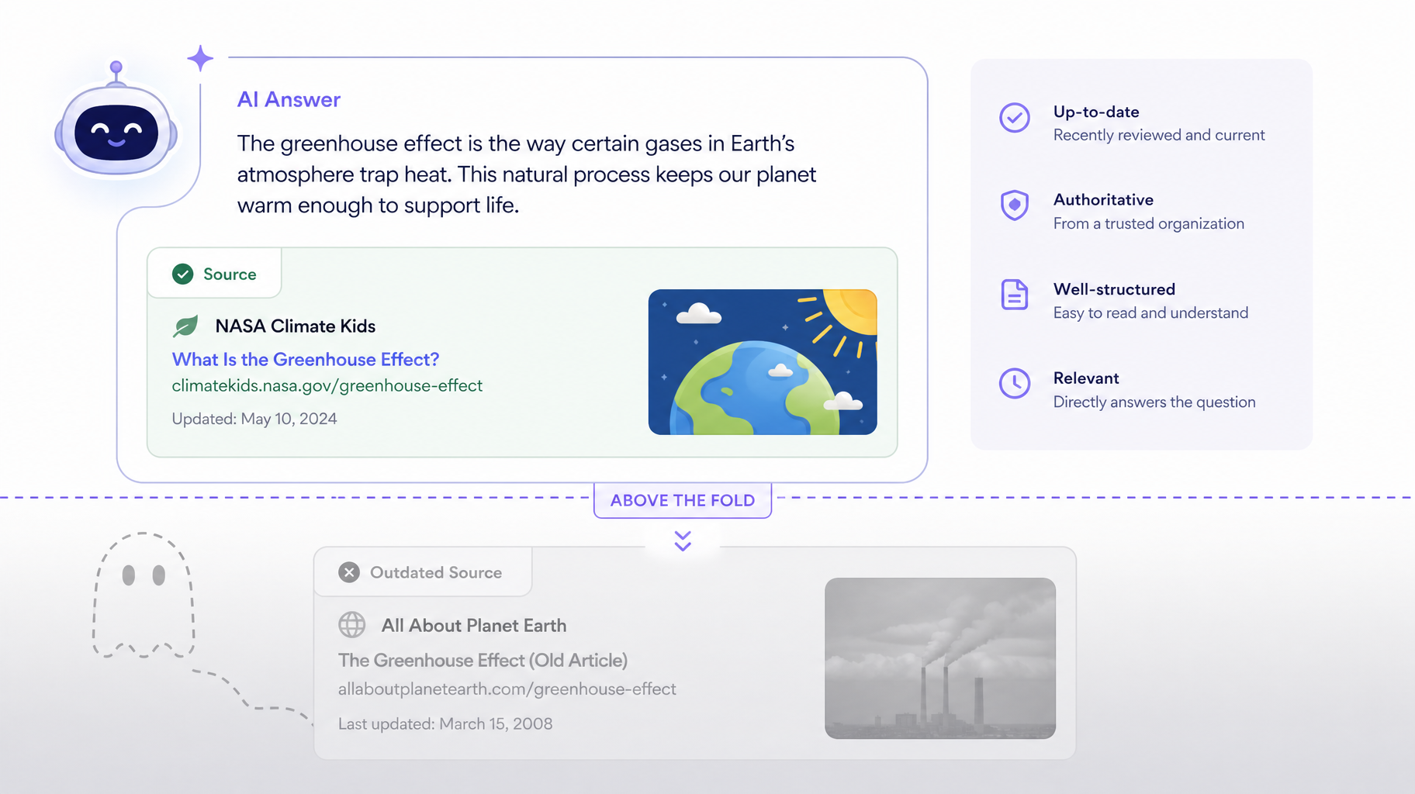The height and width of the screenshot is (794, 1415).
Task: Click the Relevant heading
Action: coord(1086,378)
